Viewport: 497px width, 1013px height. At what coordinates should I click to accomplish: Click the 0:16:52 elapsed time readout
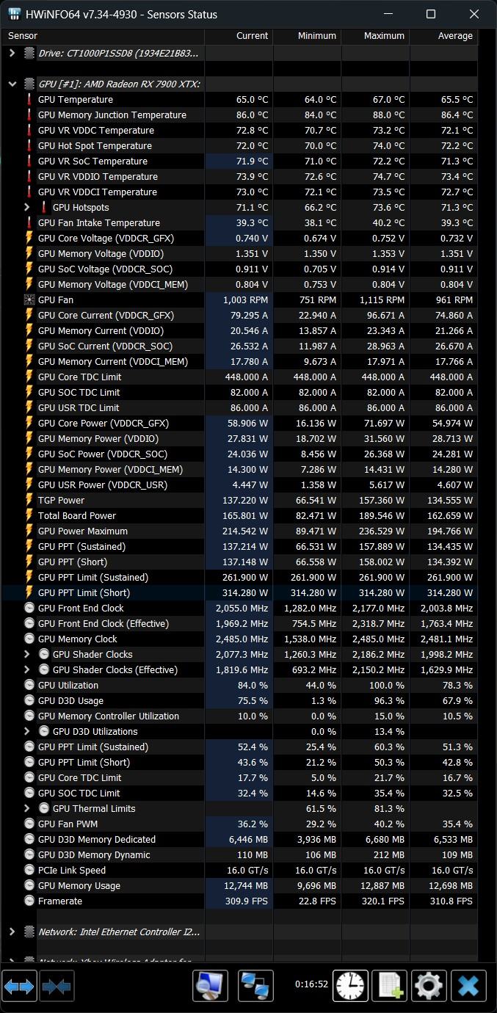(311, 984)
